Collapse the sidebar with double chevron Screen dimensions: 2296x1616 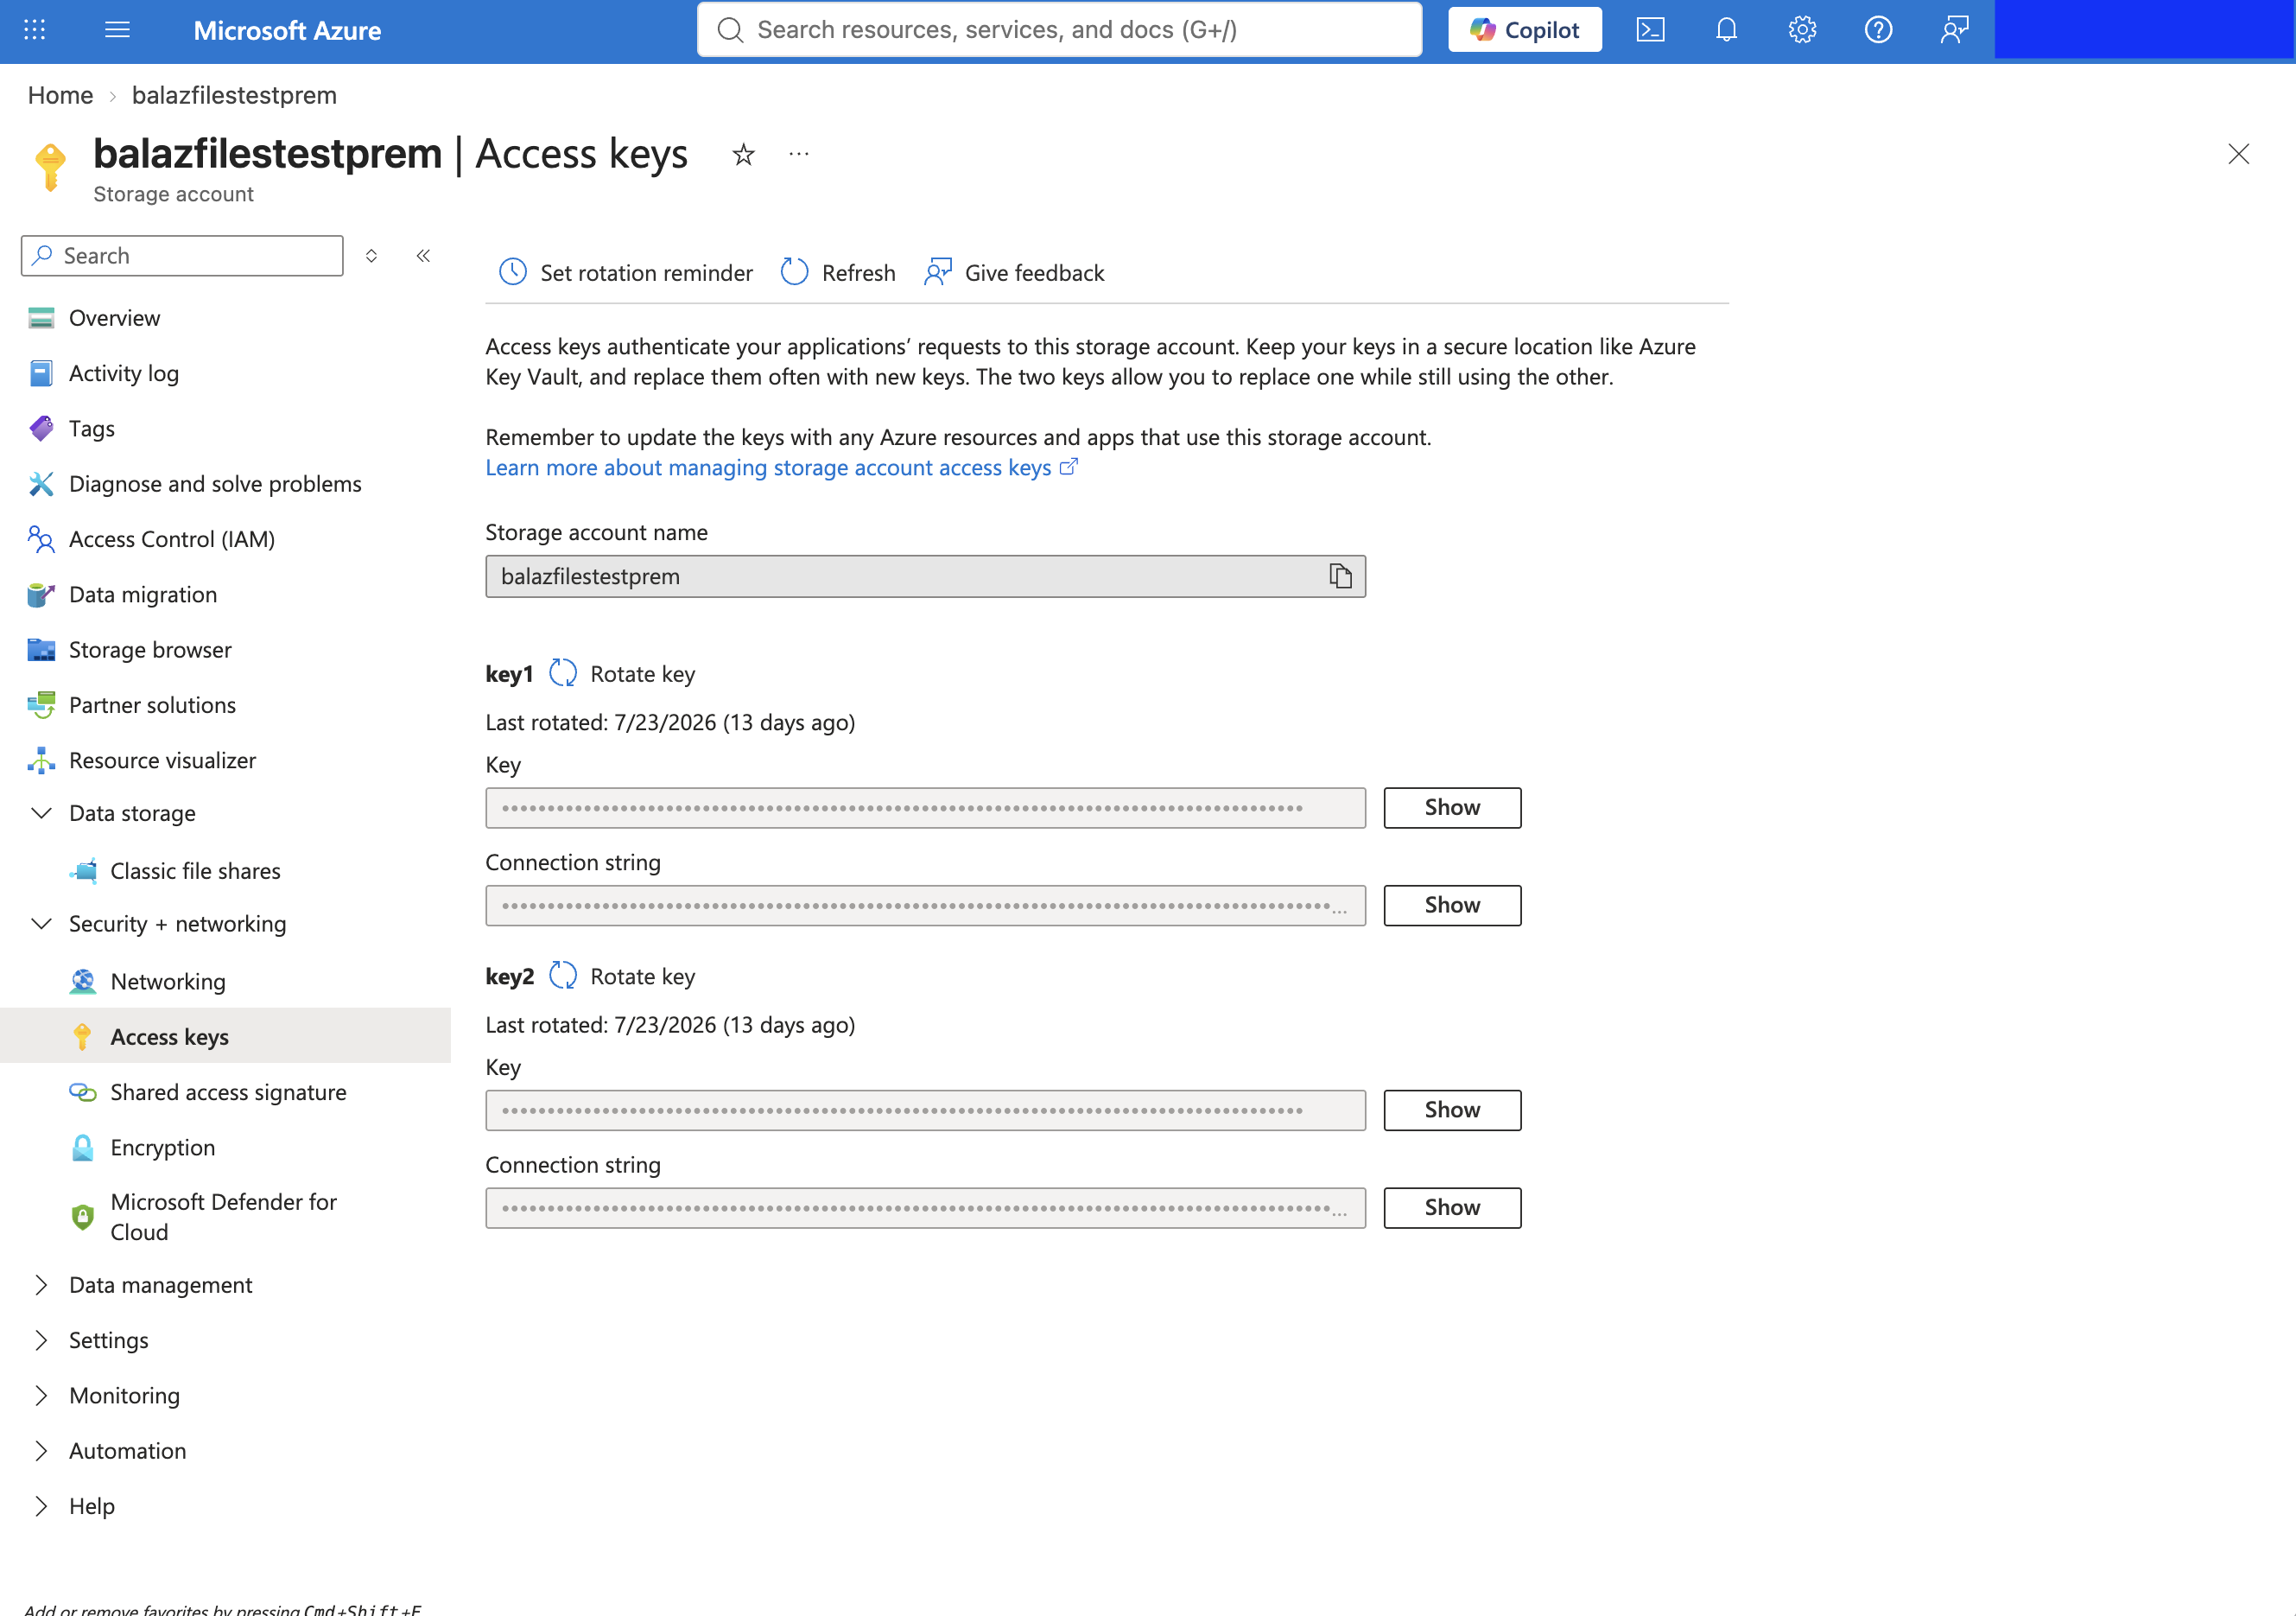[x=423, y=256]
